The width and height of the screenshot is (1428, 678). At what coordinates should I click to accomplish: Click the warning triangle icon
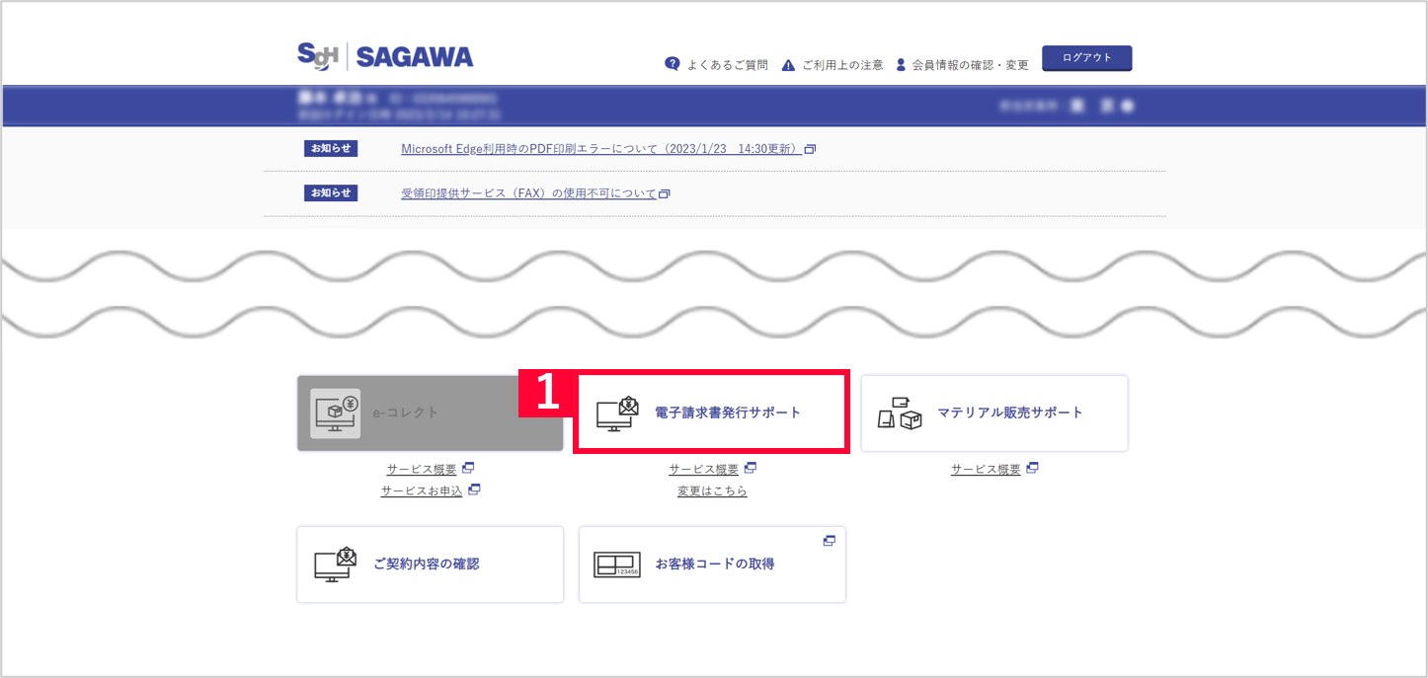[788, 65]
